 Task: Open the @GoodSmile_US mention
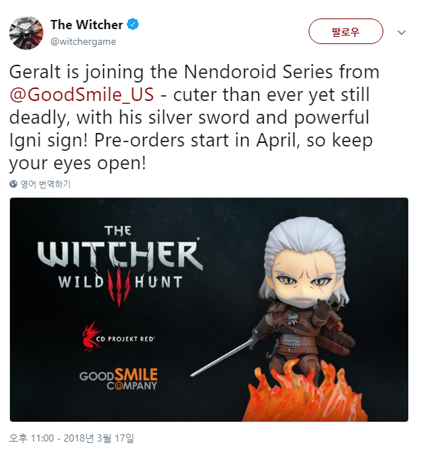click(x=82, y=95)
